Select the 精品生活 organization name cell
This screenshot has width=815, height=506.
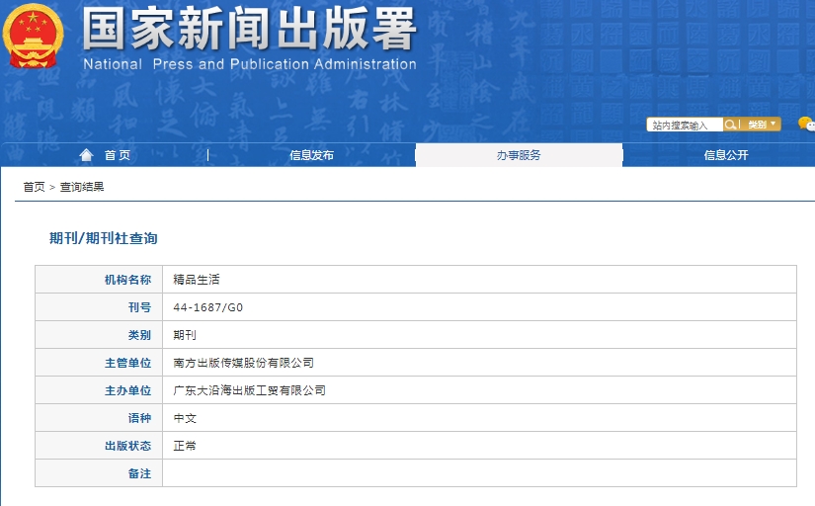(197, 280)
